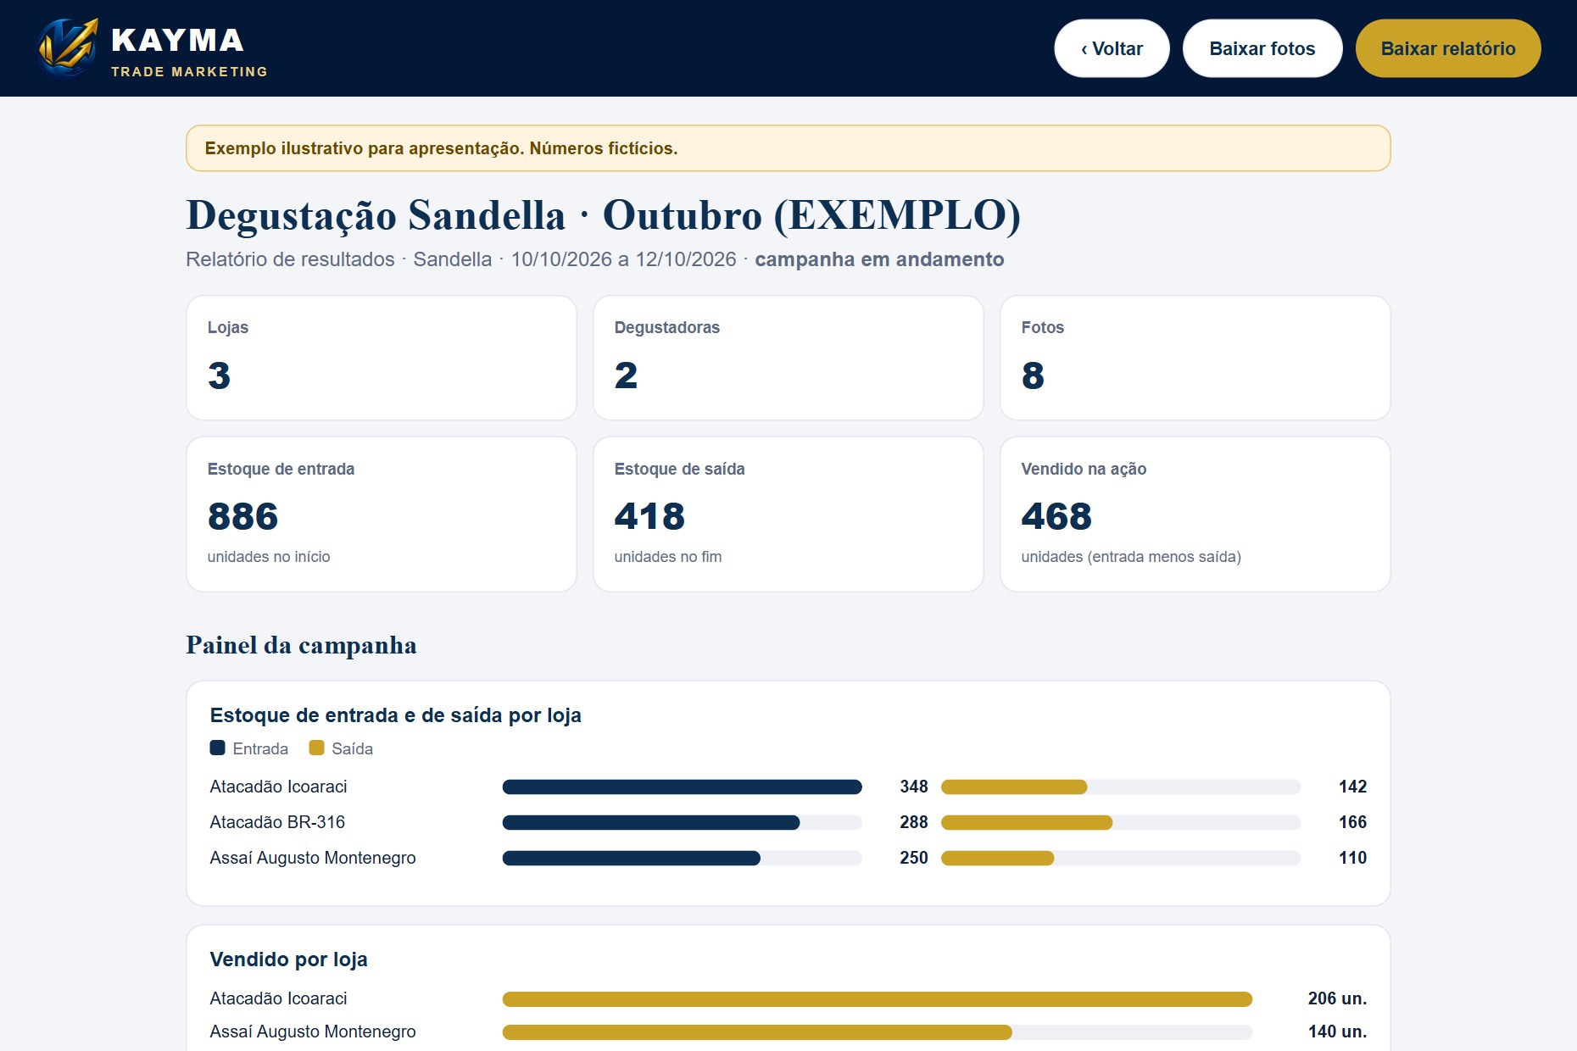Click the Atacadão Icoaraci entrada bar, 348
Viewport: 1577px width, 1051px height.
683,787
